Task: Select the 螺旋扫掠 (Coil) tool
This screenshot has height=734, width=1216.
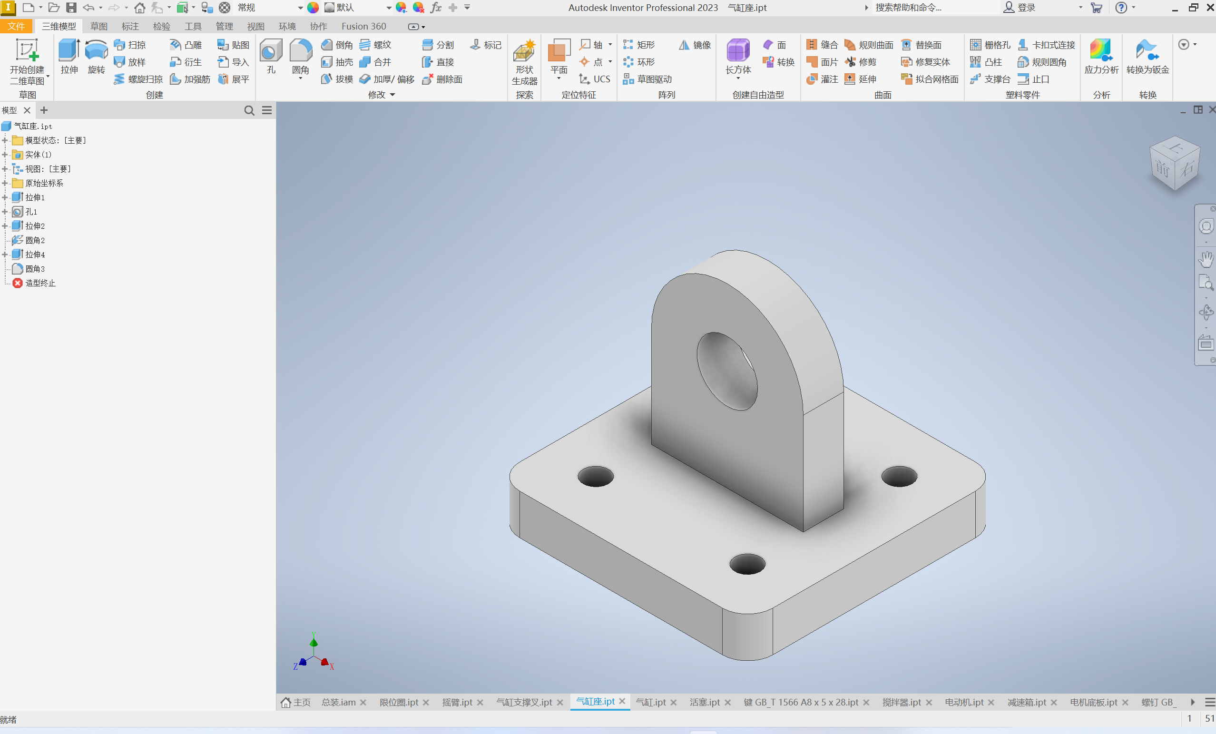Action: tap(138, 79)
